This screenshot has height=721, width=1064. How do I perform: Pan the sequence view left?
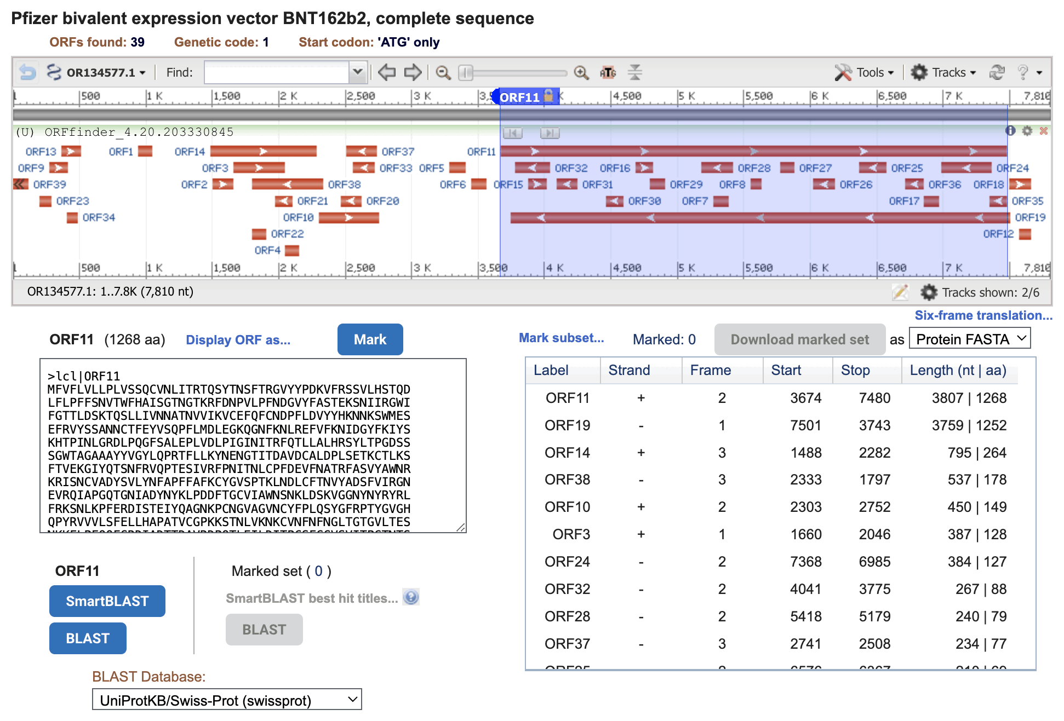tap(387, 72)
